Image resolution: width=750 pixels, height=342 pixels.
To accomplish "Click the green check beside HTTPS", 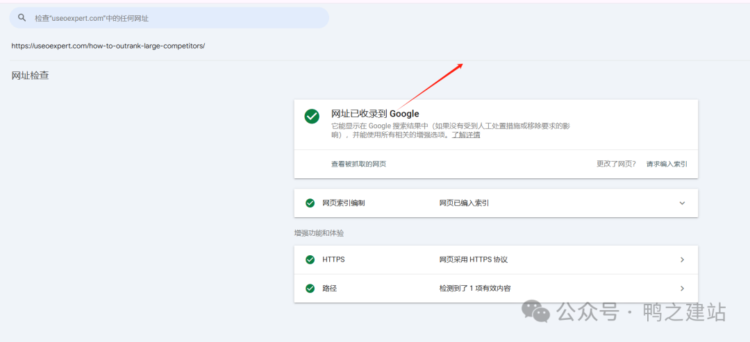I will pos(310,260).
